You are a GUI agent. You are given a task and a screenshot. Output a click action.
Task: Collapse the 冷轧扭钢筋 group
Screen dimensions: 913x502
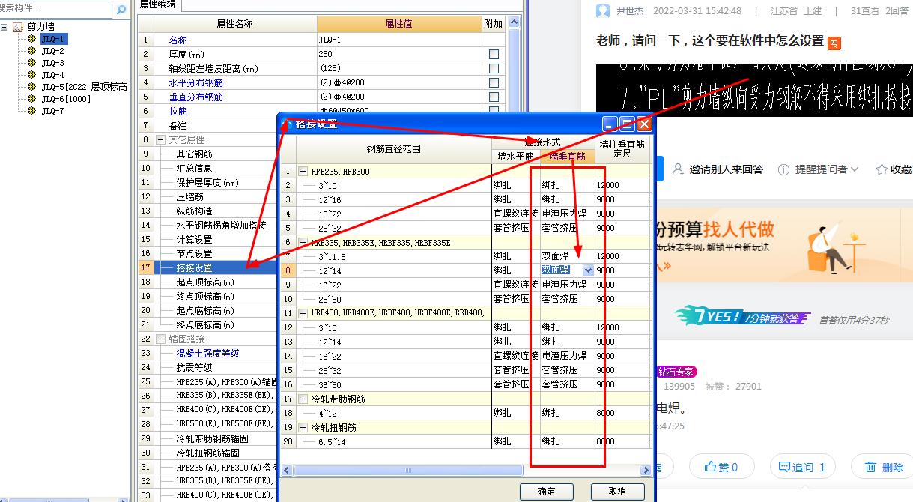click(303, 428)
